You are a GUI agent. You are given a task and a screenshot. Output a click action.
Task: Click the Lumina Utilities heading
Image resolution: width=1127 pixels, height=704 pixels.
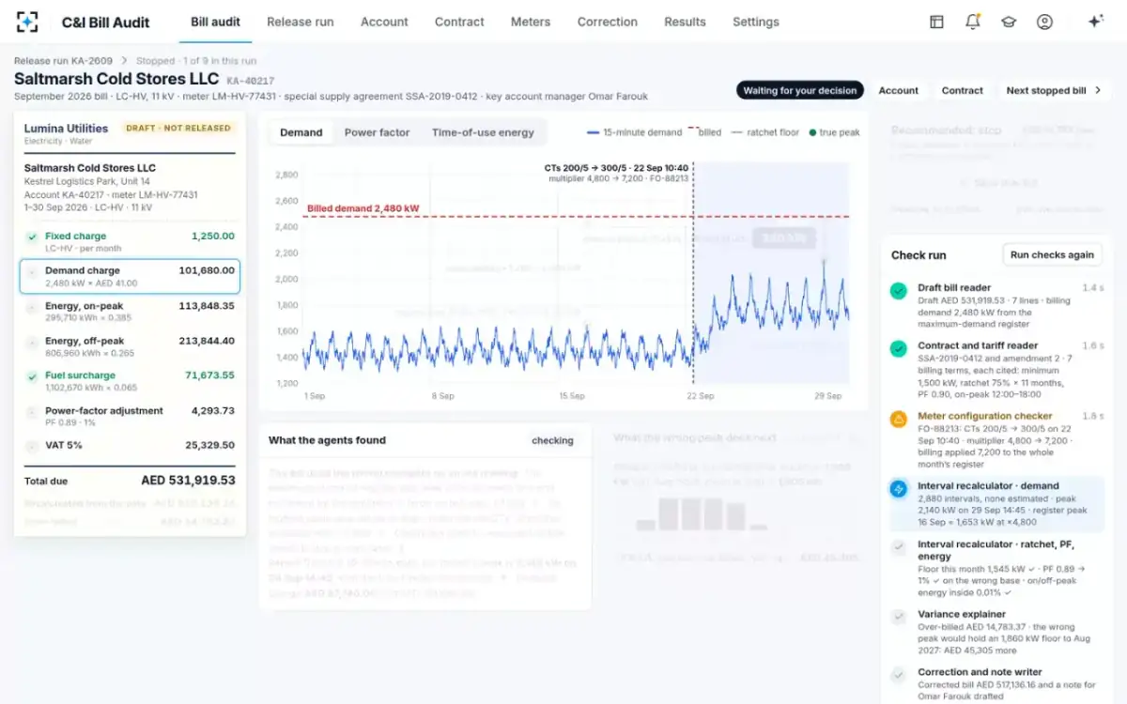66,128
